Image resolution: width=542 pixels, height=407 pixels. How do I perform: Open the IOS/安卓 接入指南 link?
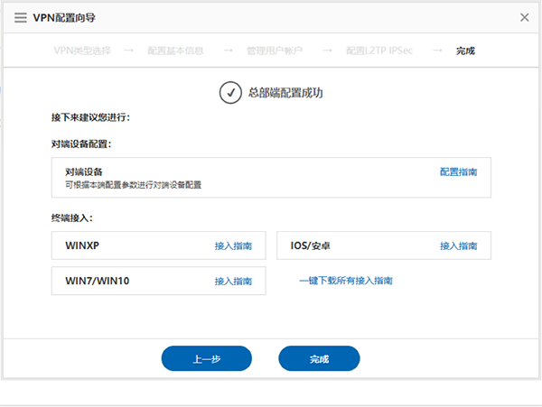point(459,245)
